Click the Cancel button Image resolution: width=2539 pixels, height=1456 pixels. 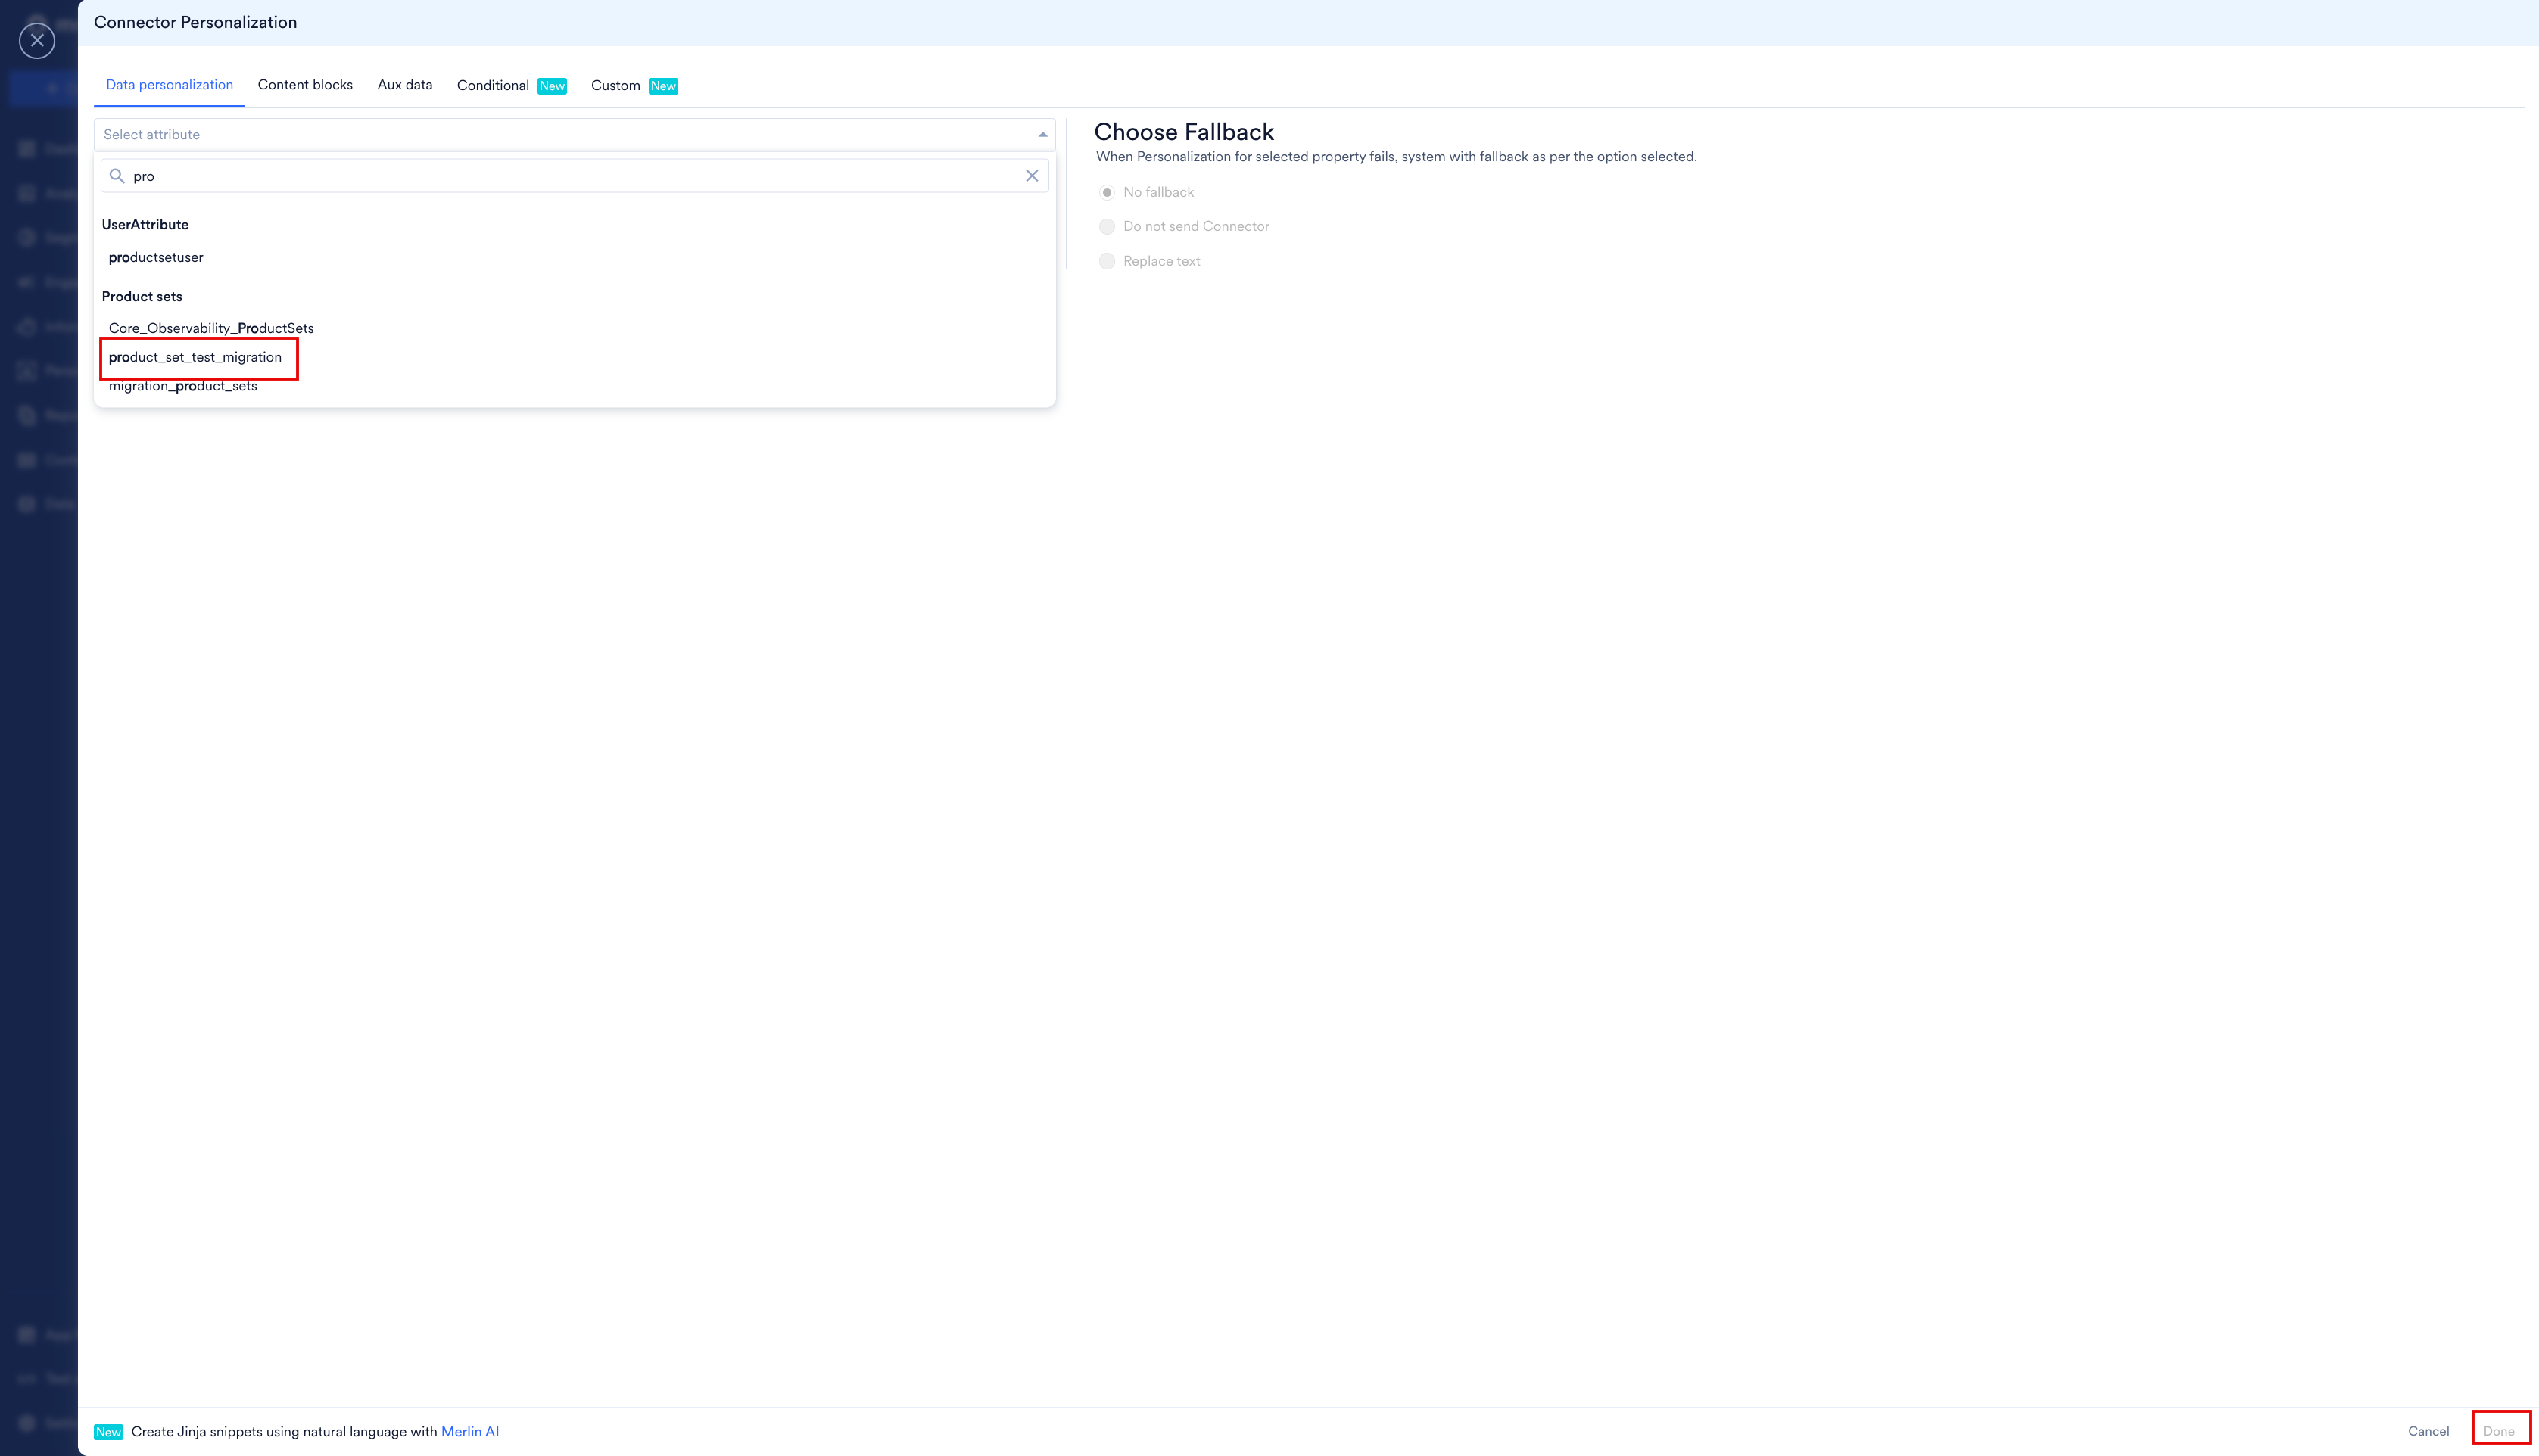[2428, 1431]
